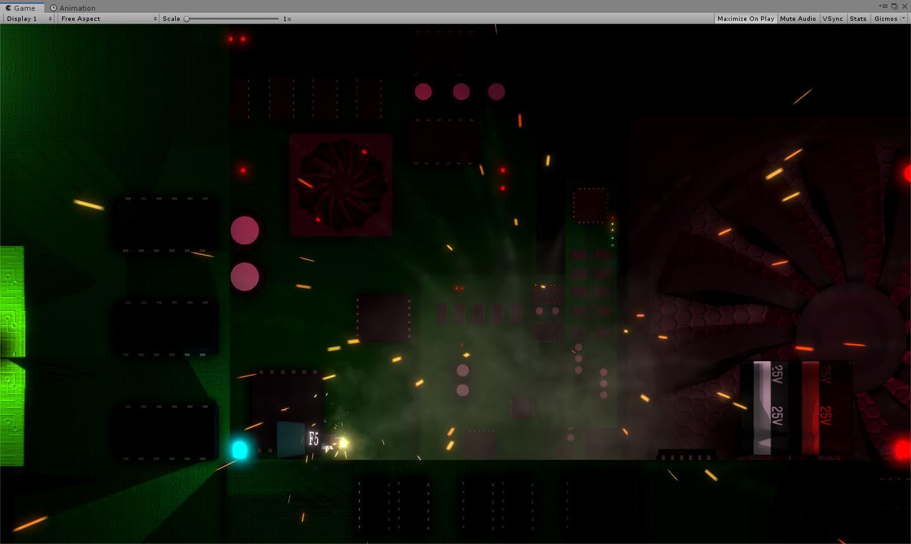Click the 1x scale value

[x=287, y=18]
